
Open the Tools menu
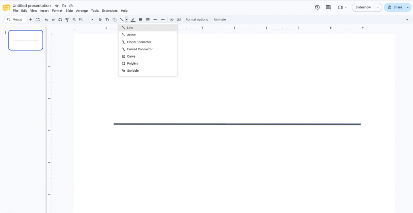click(95, 11)
